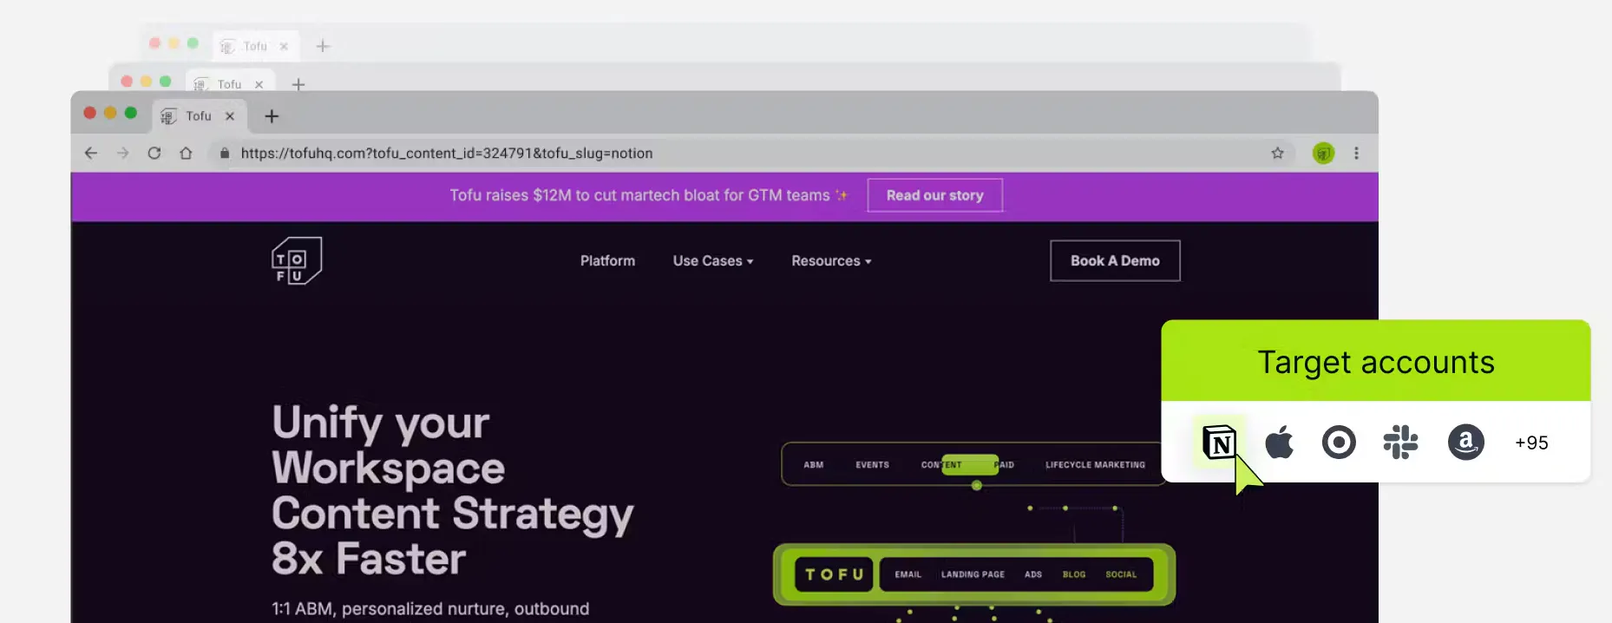Open a new tab in front window

272,116
